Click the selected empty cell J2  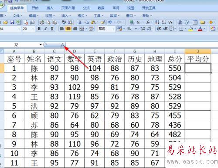198,68
